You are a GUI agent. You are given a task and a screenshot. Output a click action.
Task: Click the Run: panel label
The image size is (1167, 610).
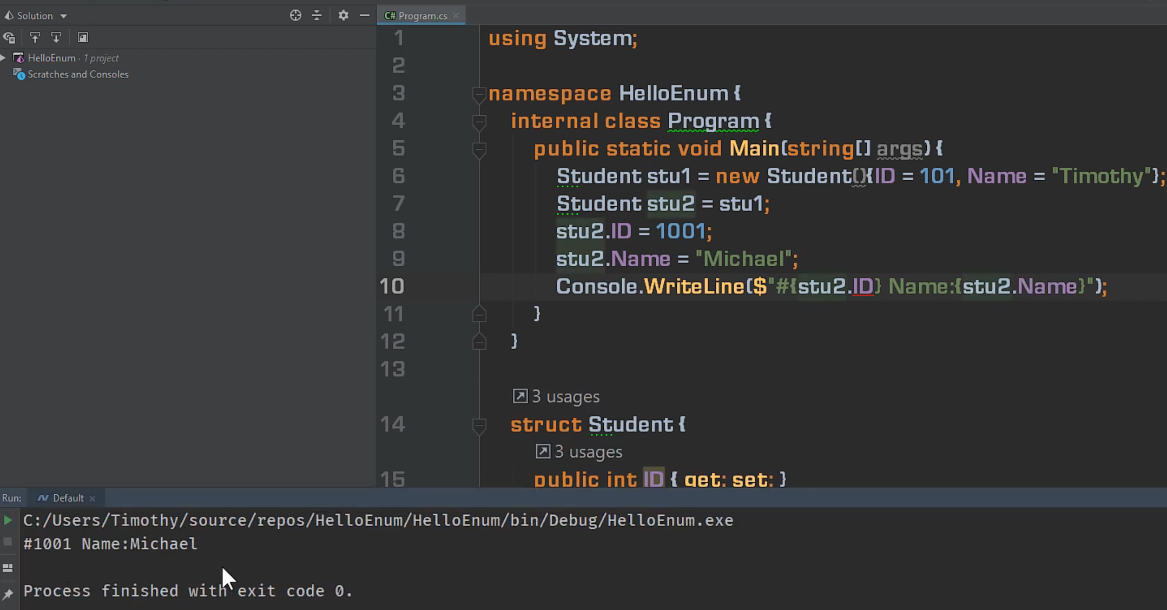tap(12, 498)
